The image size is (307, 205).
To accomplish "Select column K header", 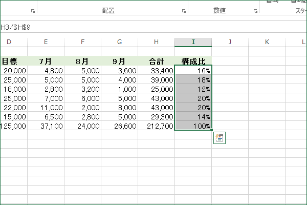I will click(x=267, y=42).
